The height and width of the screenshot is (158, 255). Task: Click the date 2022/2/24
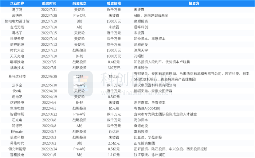(x=49, y=149)
